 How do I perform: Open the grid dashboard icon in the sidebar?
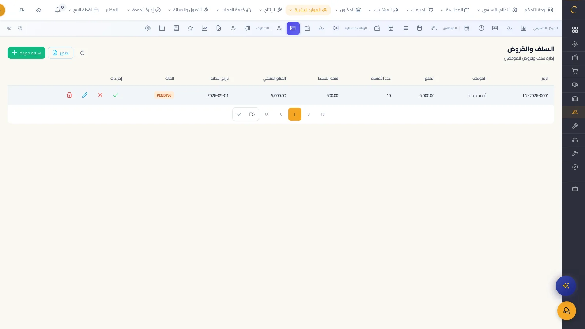pyautogui.click(x=575, y=30)
